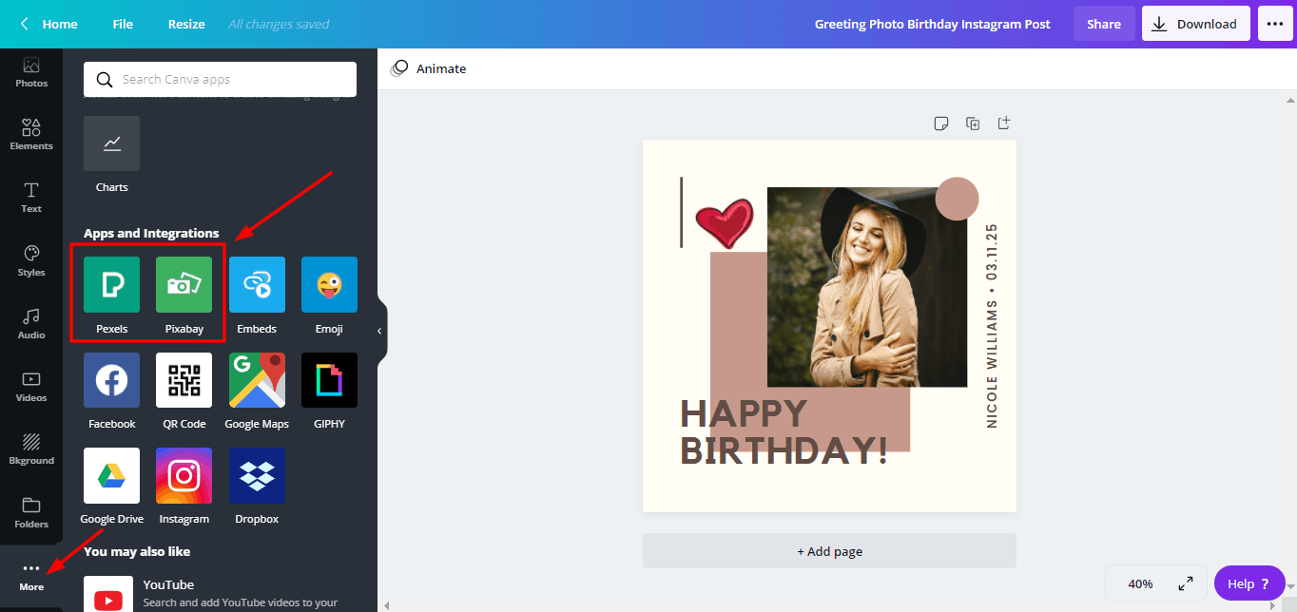Open the Pexels app integration

pos(111,285)
